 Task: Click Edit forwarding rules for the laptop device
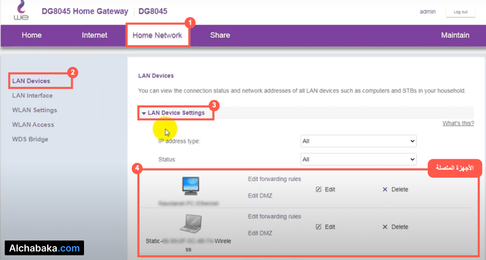pyautogui.click(x=274, y=217)
